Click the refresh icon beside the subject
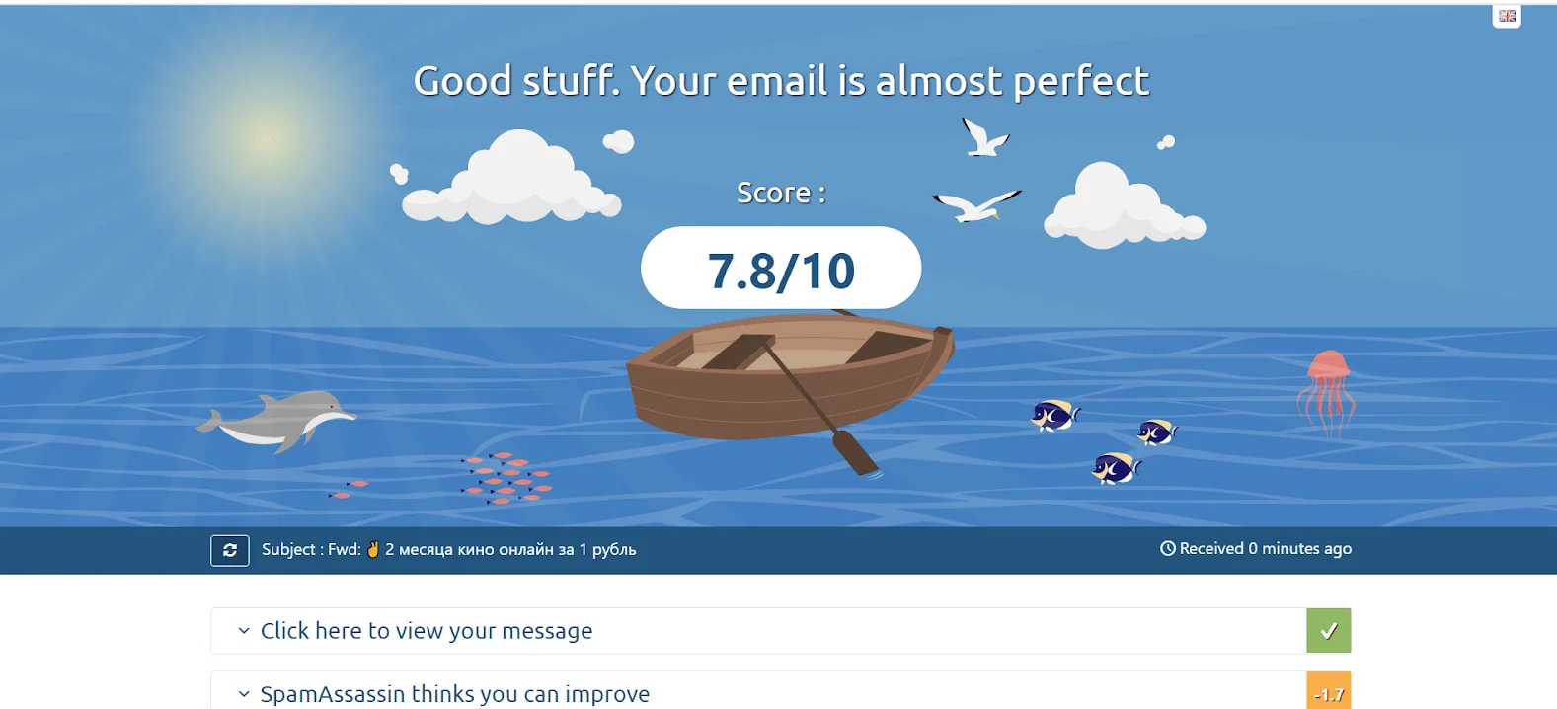 tap(230, 550)
